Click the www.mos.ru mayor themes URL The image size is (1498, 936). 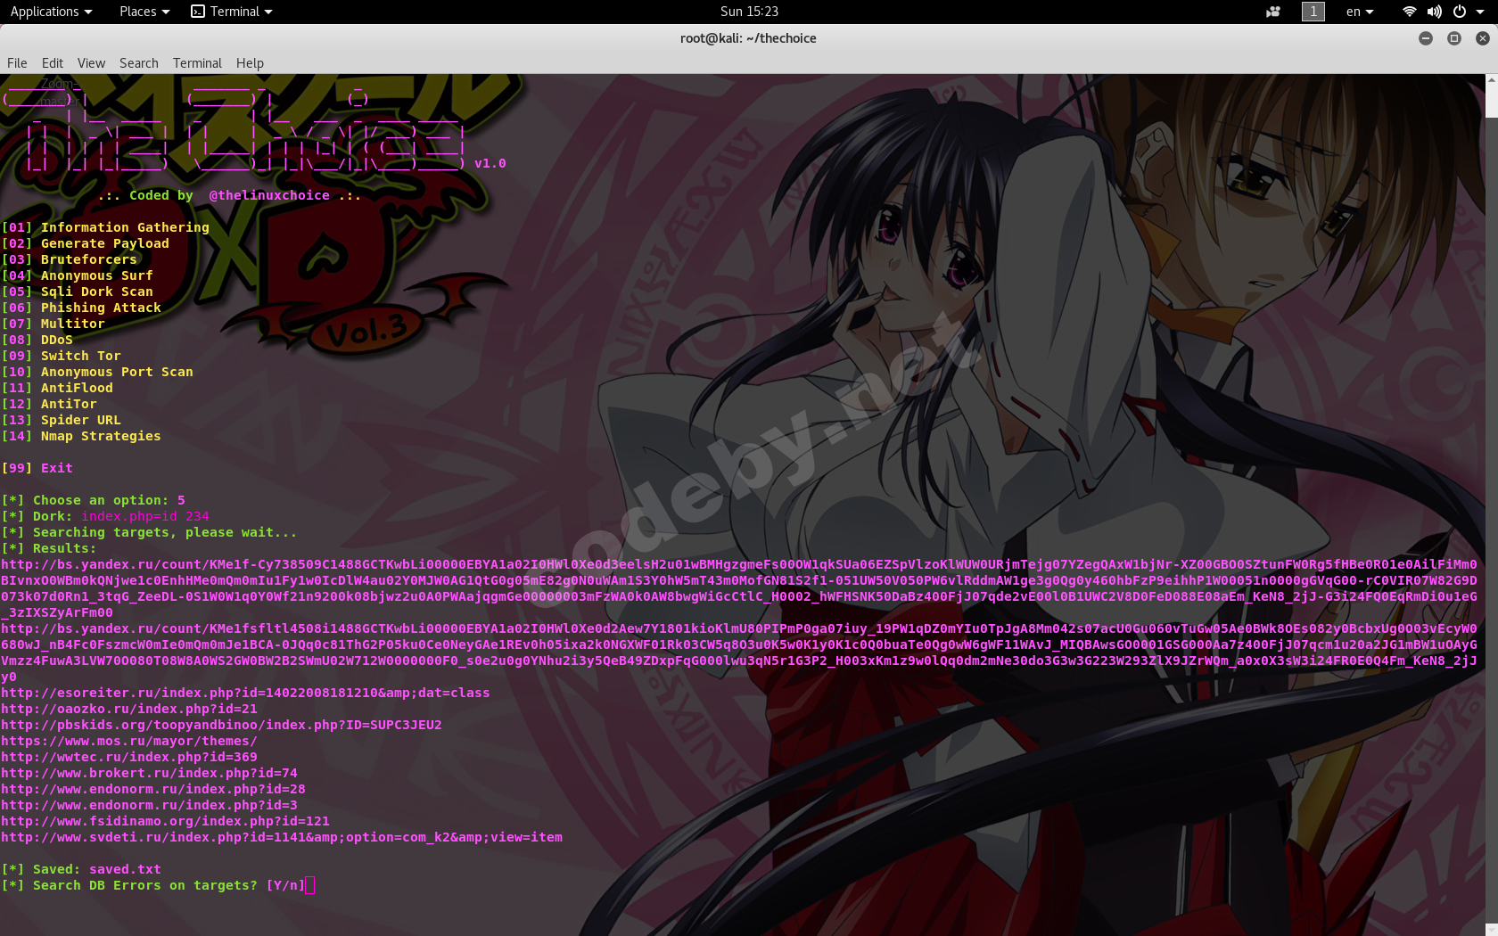pos(129,741)
